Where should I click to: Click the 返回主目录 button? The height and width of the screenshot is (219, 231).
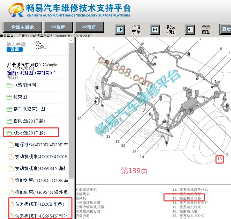point(23,27)
